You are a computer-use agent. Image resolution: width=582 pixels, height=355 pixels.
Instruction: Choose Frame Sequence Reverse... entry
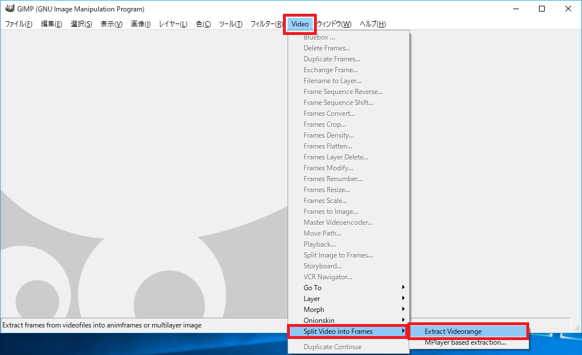click(x=348, y=92)
